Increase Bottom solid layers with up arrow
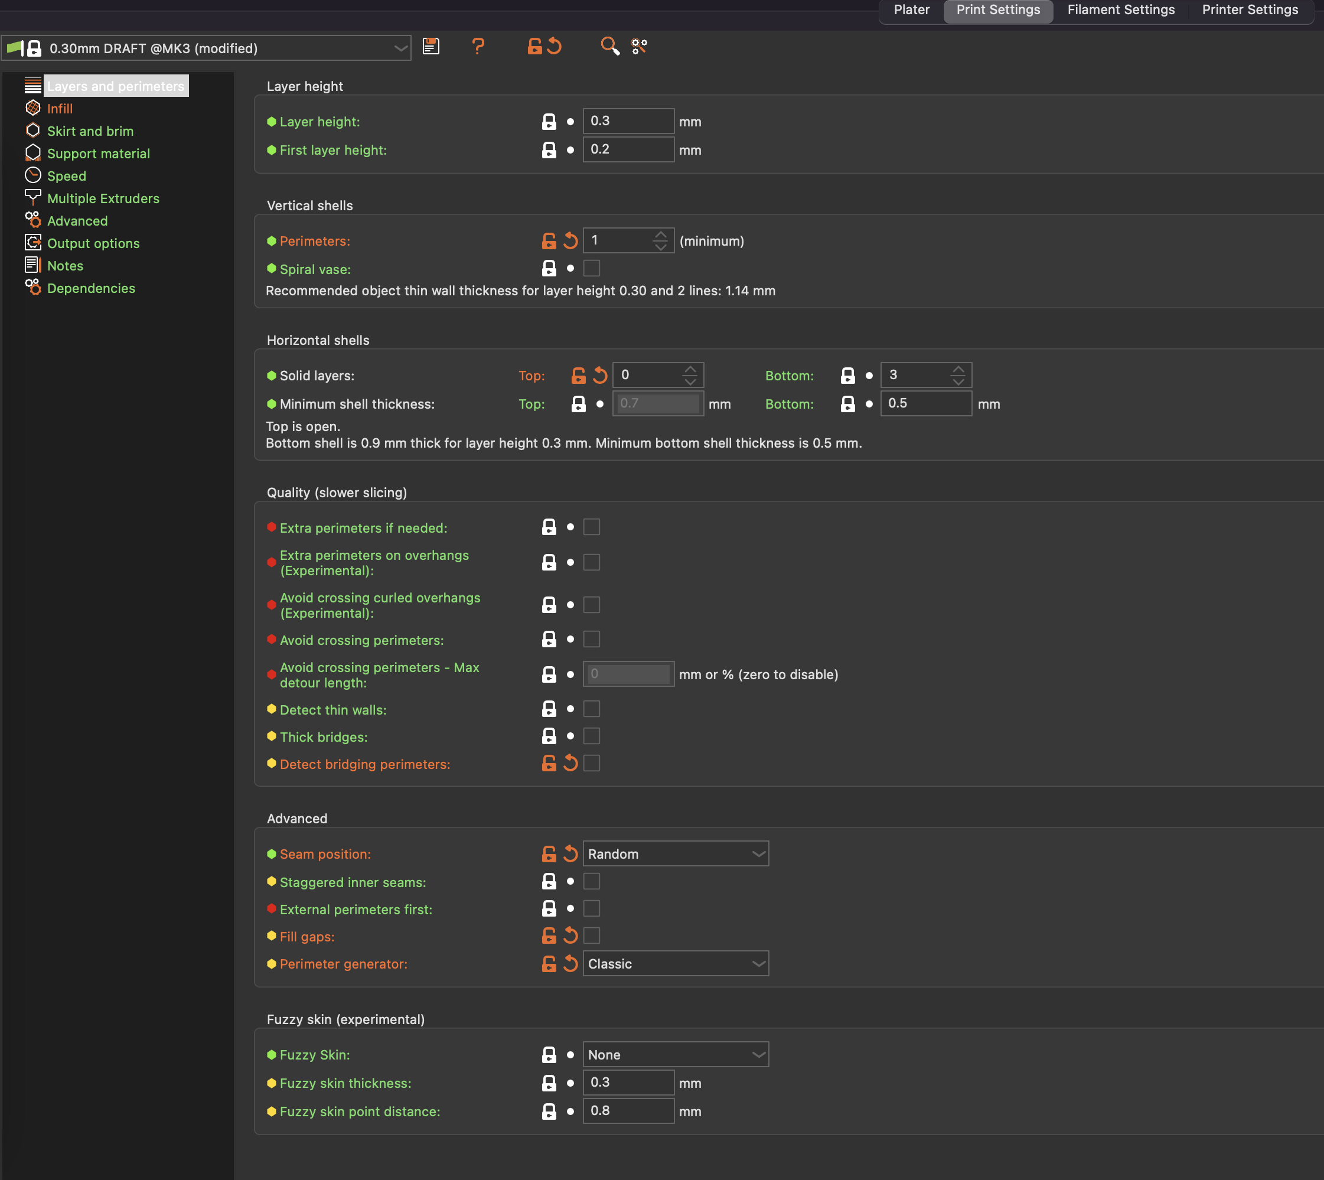1324x1180 pixels. (x=958, y=370)
